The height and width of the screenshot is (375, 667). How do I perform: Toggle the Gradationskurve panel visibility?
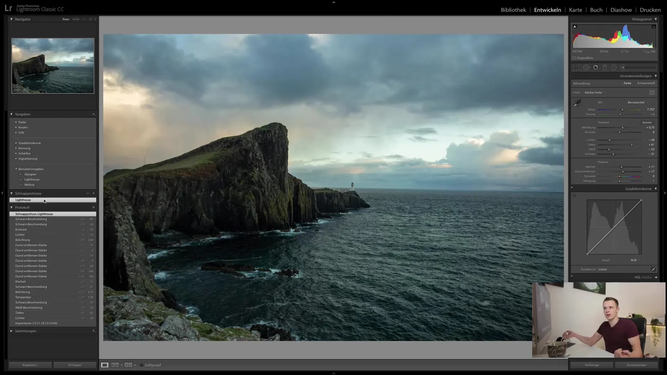(656, 189)
